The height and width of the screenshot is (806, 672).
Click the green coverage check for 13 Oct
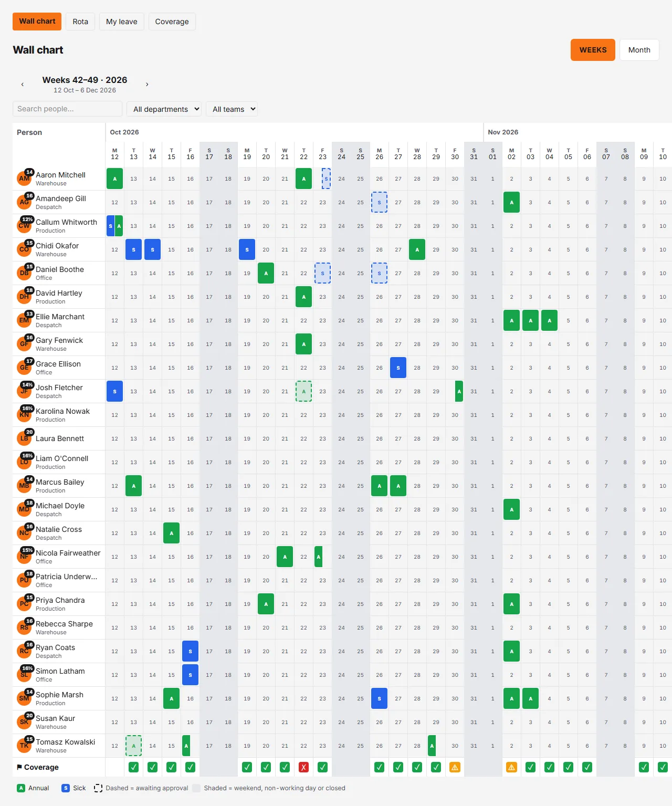pyautogui.click(x=133, y=767)
